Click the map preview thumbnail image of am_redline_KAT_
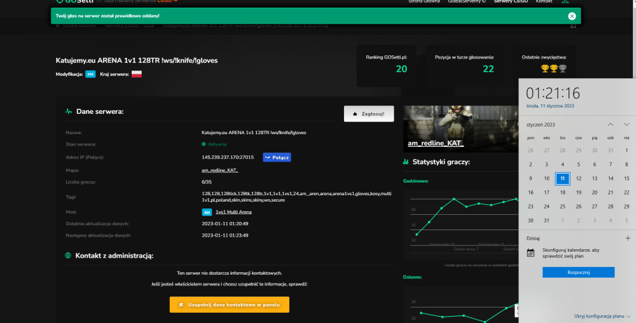Image resolution: width=636 pixels, height=323 pixels. (460, 129)
